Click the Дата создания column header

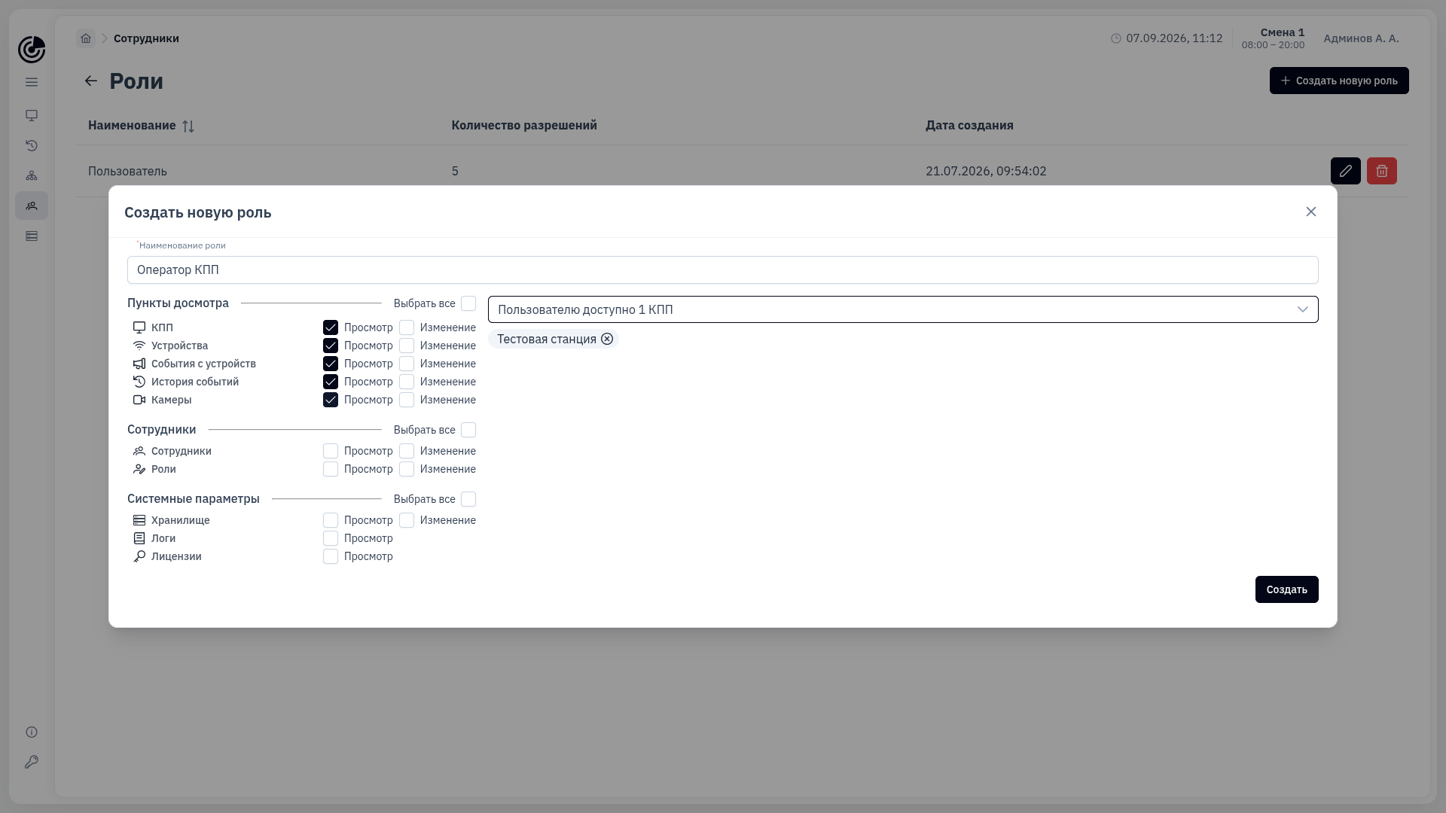tap(969, 125)
